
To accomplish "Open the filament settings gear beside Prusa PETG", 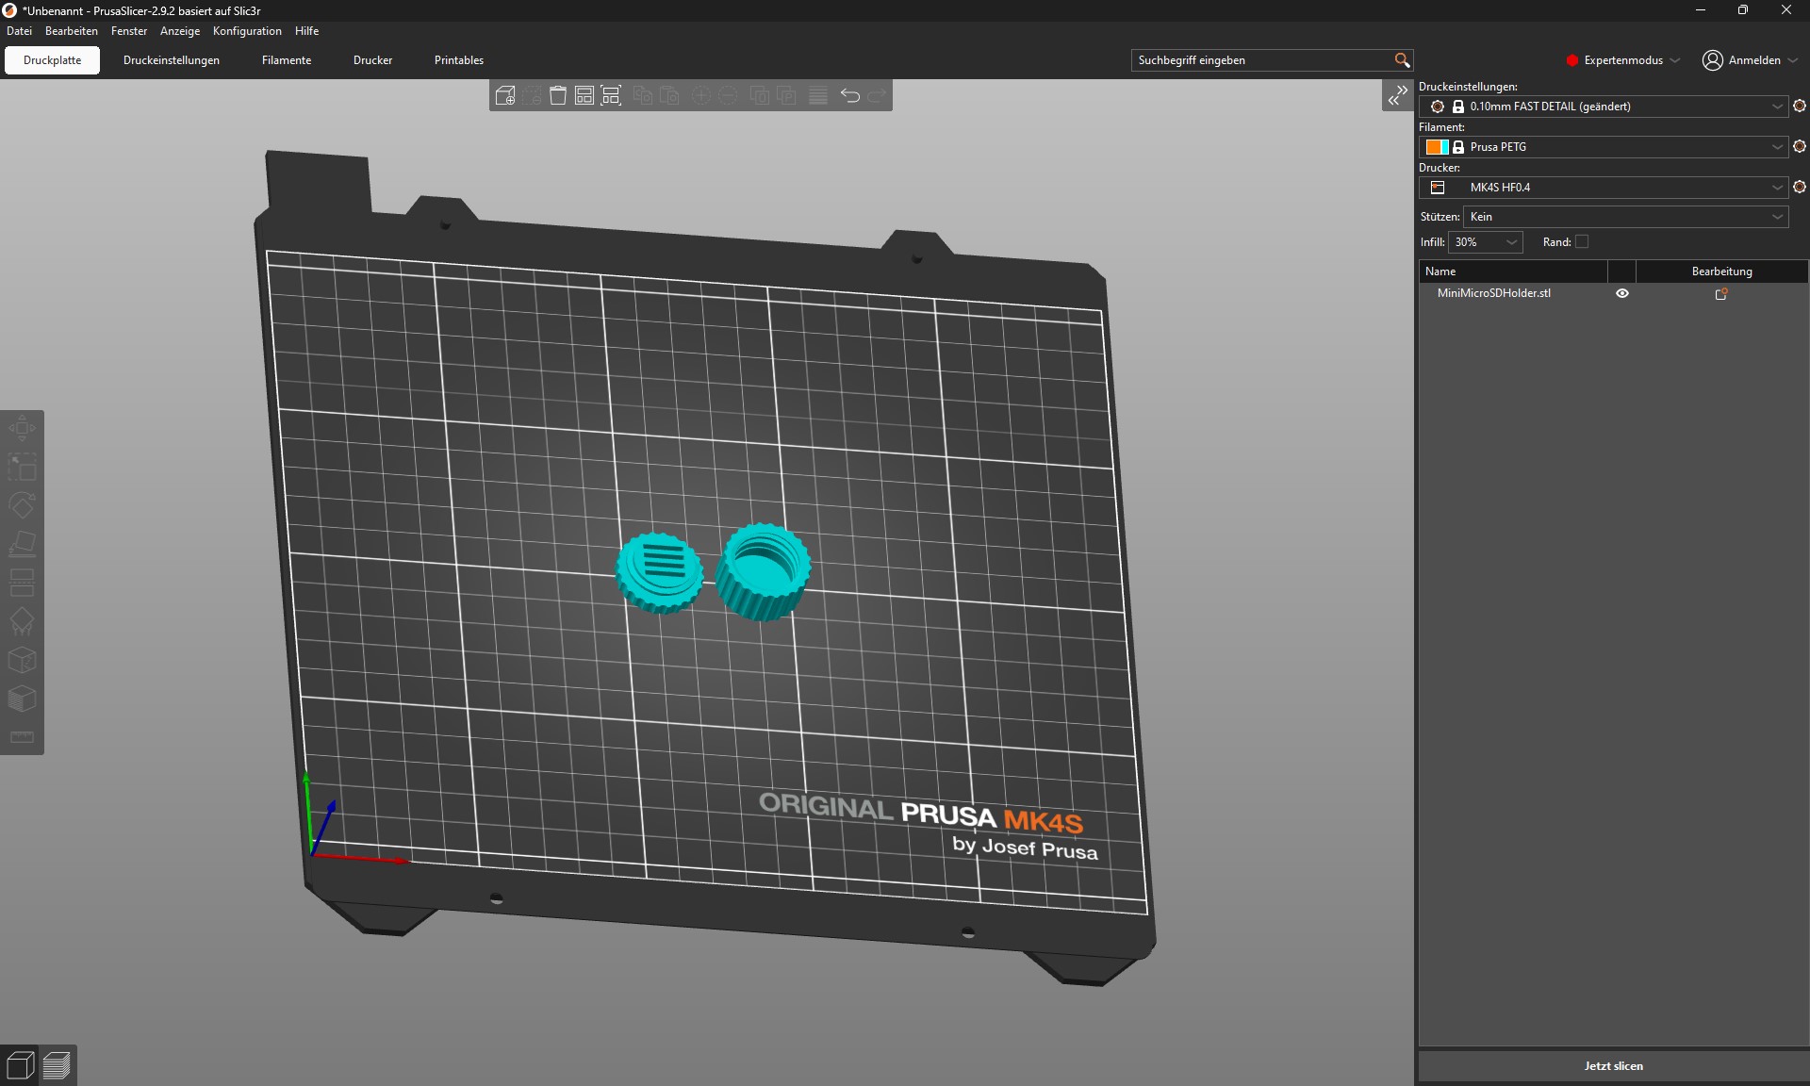I will point(1799,147).
